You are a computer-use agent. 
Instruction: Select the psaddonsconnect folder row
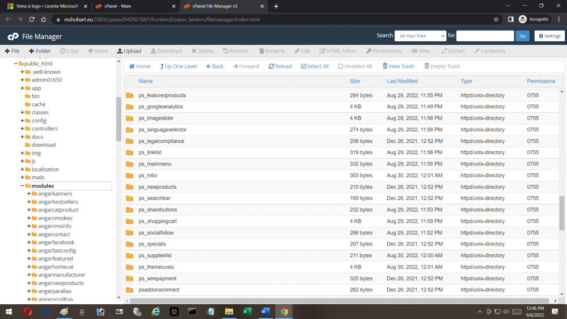click(341, 290)
